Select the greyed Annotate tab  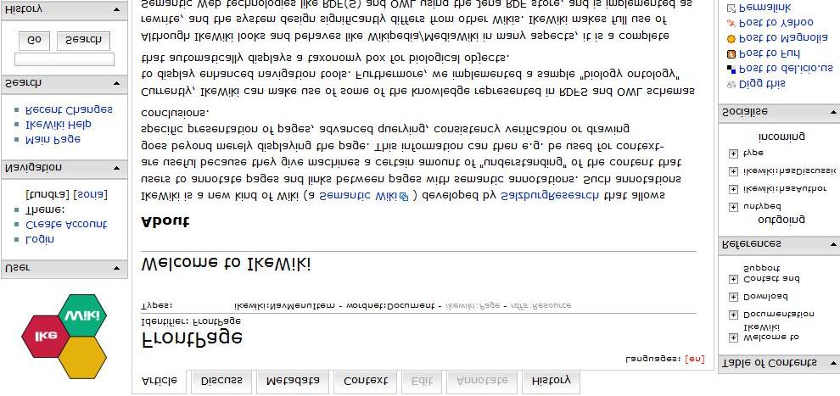pos(482,382)
